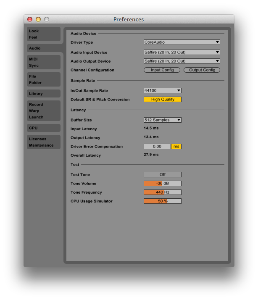Click the Sample Rate section heading
This screenshot has height=300, width=258.
[x=83, y=81]
